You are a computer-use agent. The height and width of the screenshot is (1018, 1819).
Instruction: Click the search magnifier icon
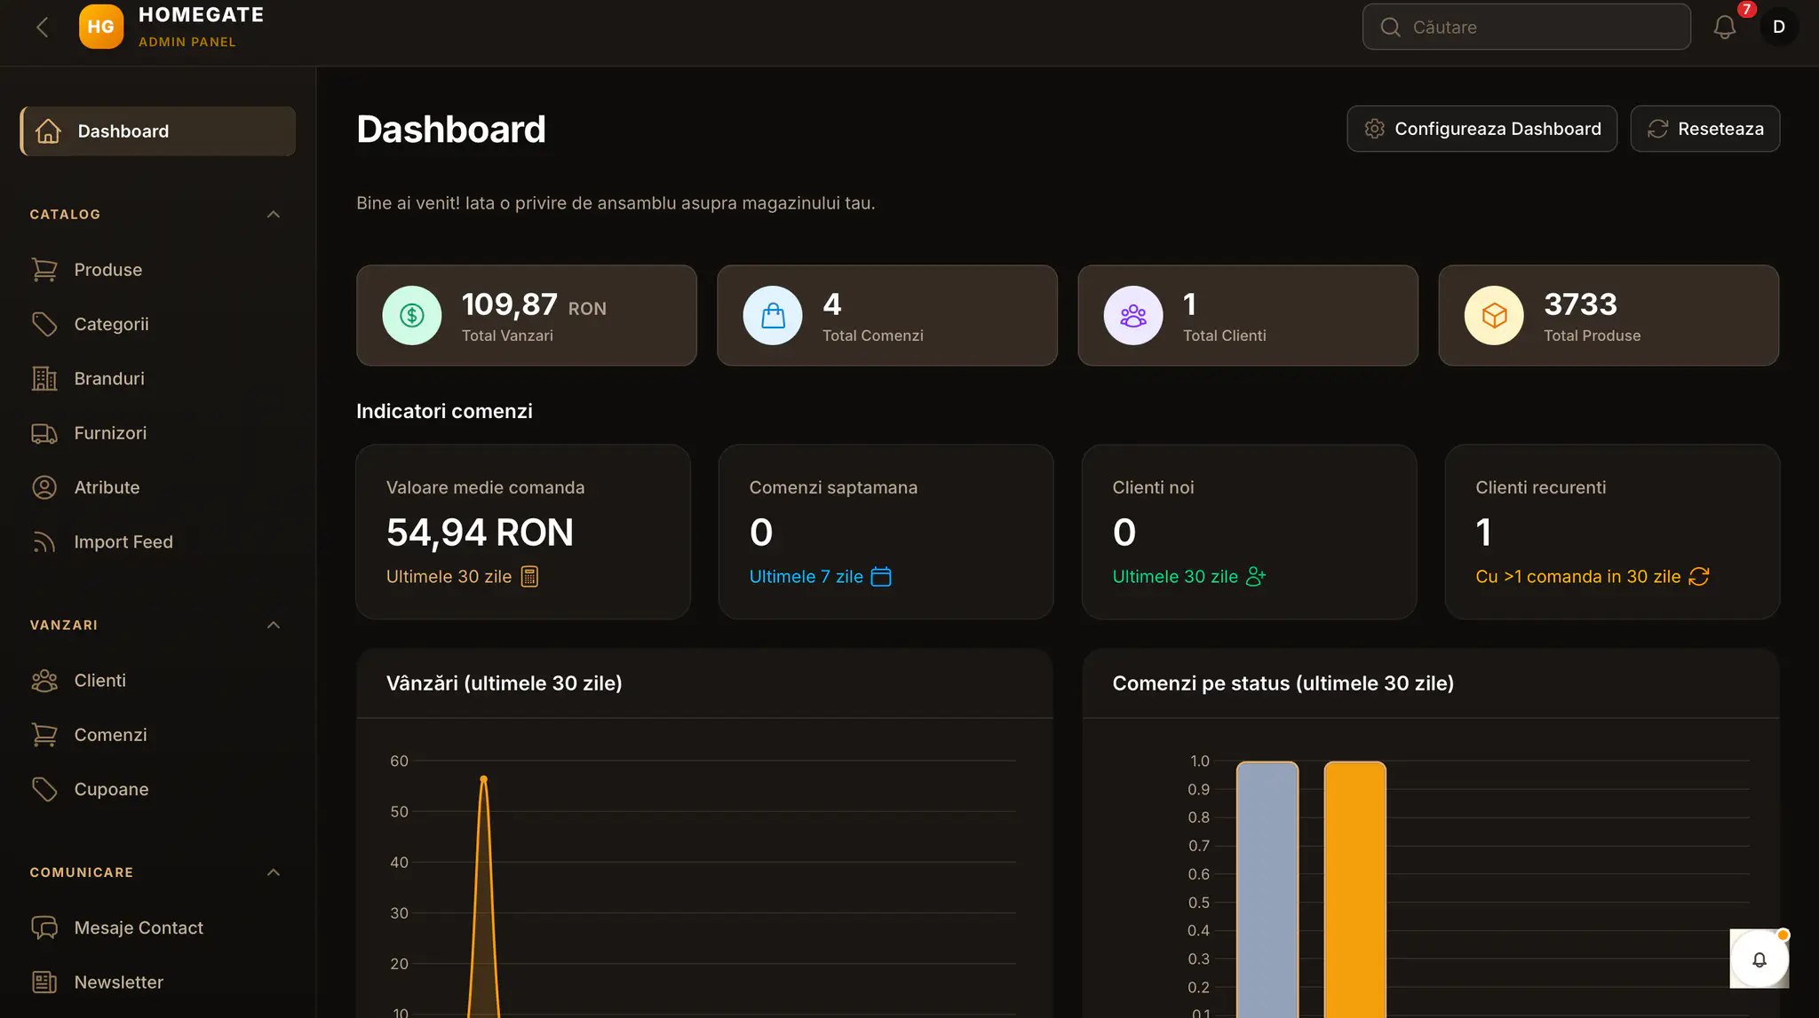pyautogui.click(x=1391, y=28)
